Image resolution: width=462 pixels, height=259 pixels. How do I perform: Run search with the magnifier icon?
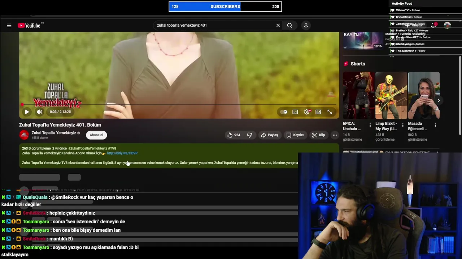pyautogui.click(x=289, y=26)
